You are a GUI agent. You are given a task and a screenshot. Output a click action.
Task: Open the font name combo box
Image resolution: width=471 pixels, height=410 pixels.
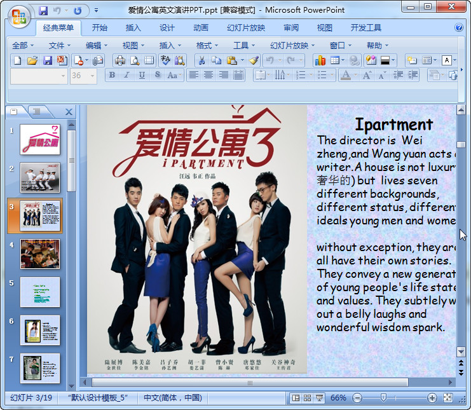coord(39,76)
